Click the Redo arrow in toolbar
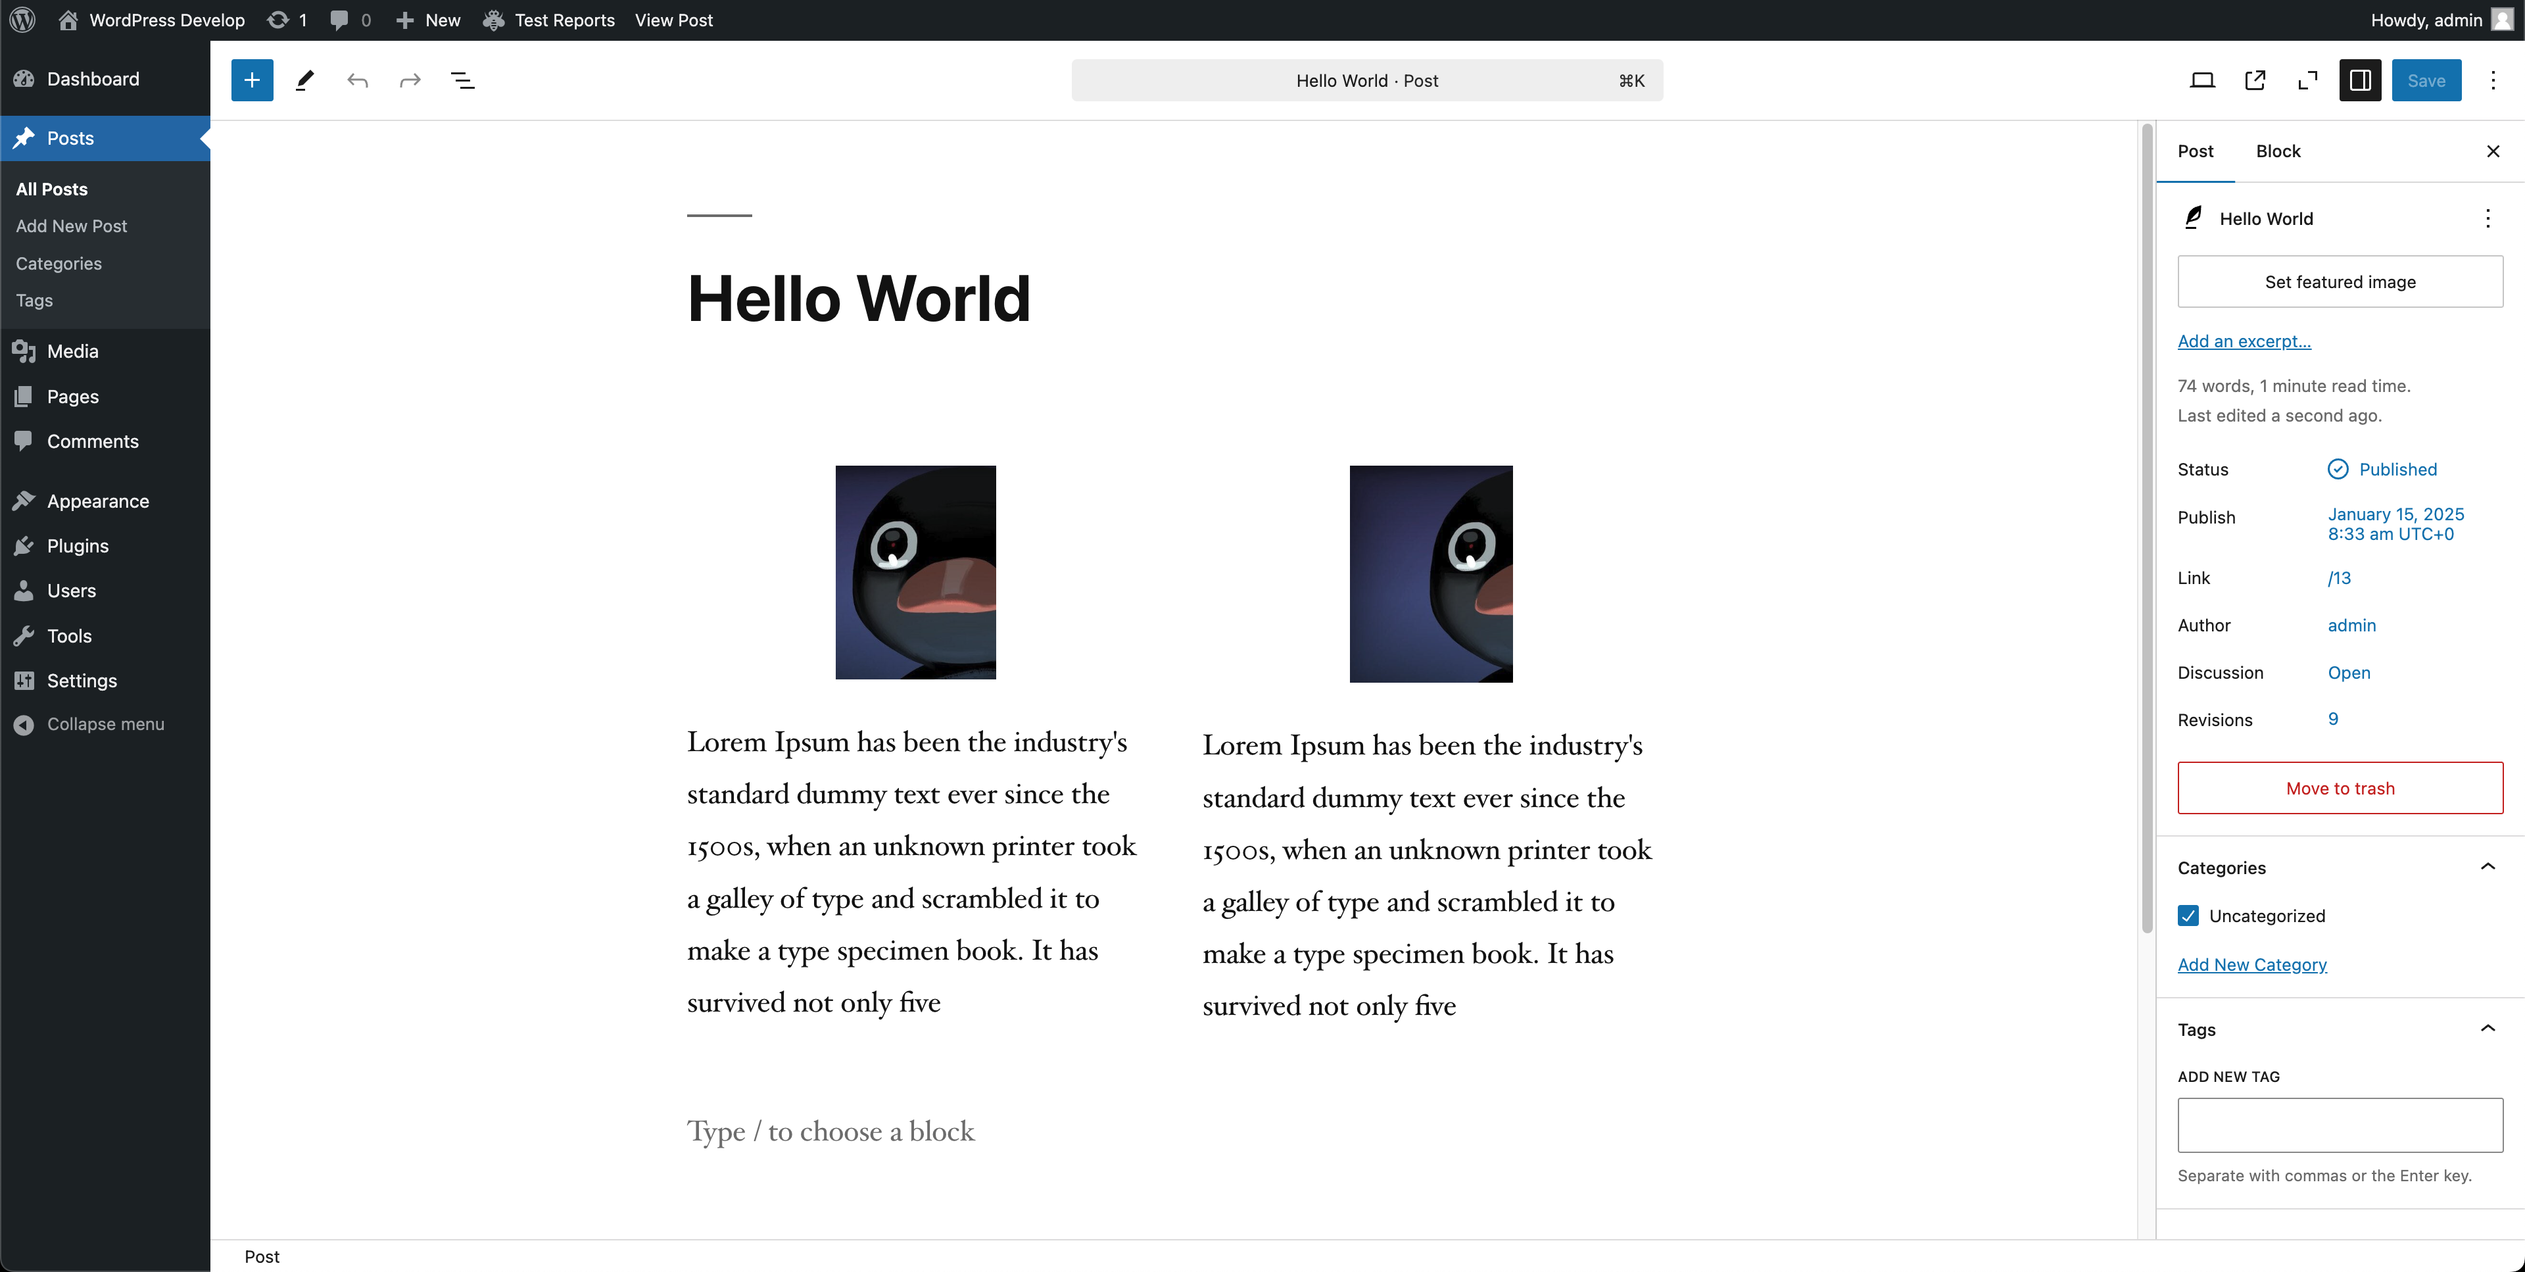 click(410, 80)
